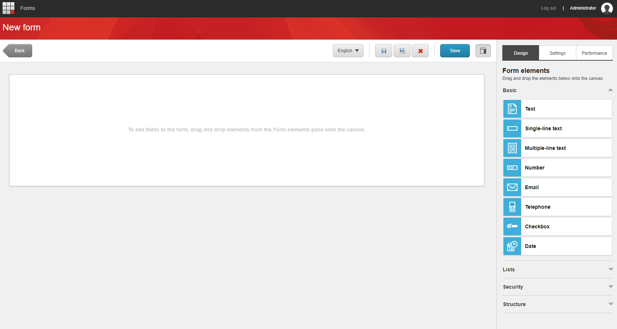617x329 pixels.
Task: Expand the Security section
Action: pos(610,286)
